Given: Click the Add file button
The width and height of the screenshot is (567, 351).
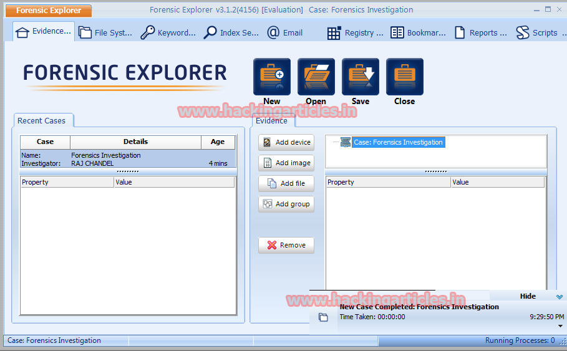Looking at the screenshot, I should 286,184.
